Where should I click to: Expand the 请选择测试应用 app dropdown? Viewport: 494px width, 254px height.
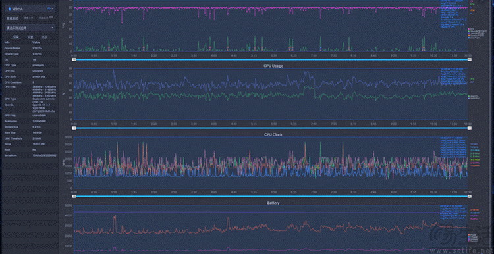[30, 28]
